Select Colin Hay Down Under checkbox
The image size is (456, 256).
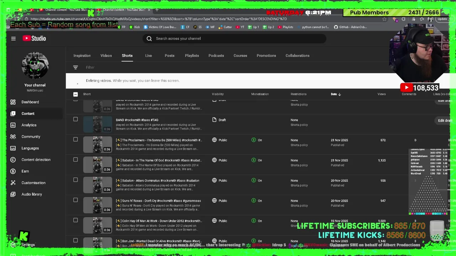76,220
